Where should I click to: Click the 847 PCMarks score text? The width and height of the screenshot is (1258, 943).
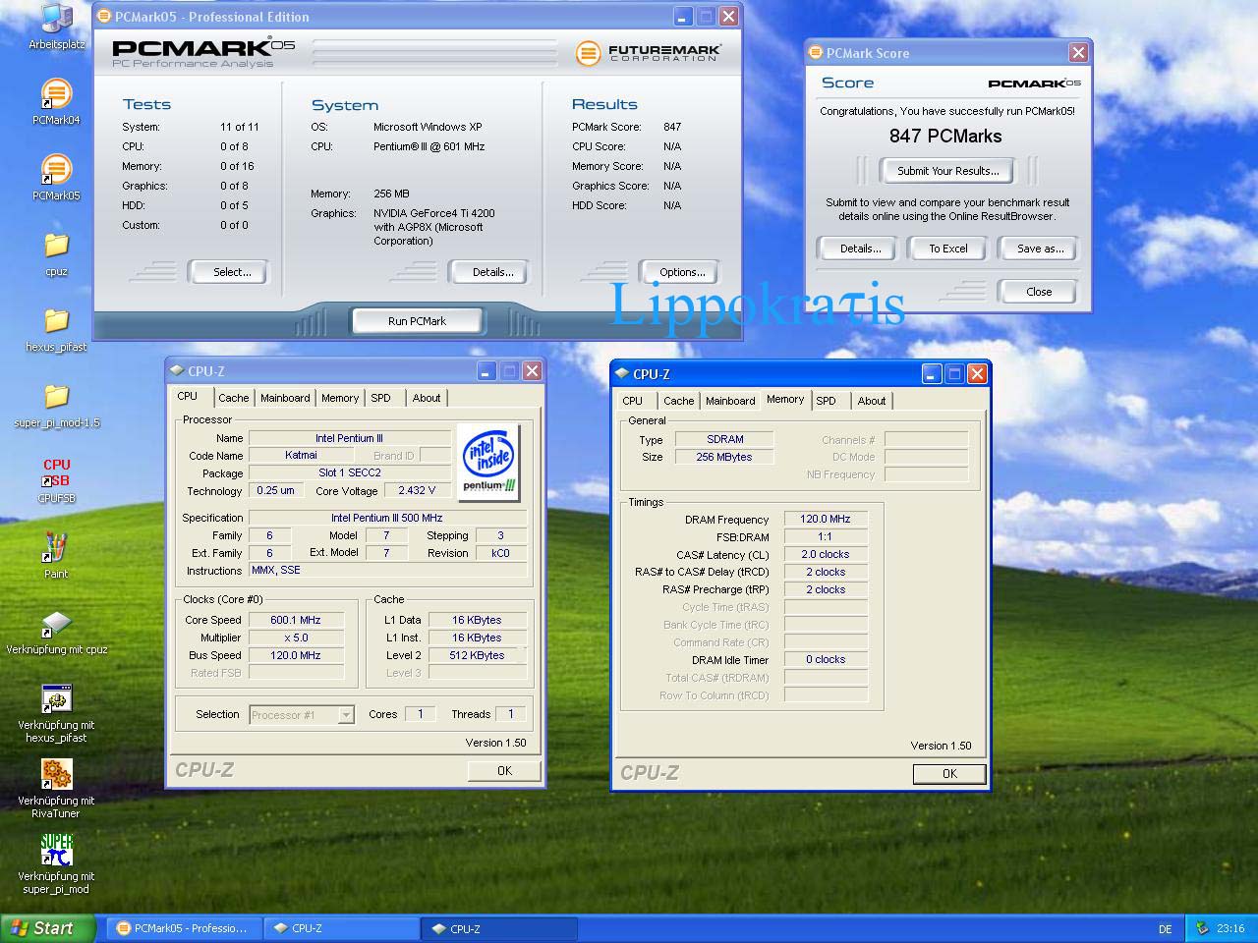click(945, 137)
